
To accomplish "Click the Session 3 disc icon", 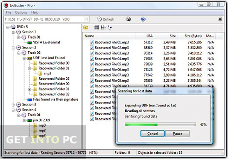I will (x=18, y=104).
